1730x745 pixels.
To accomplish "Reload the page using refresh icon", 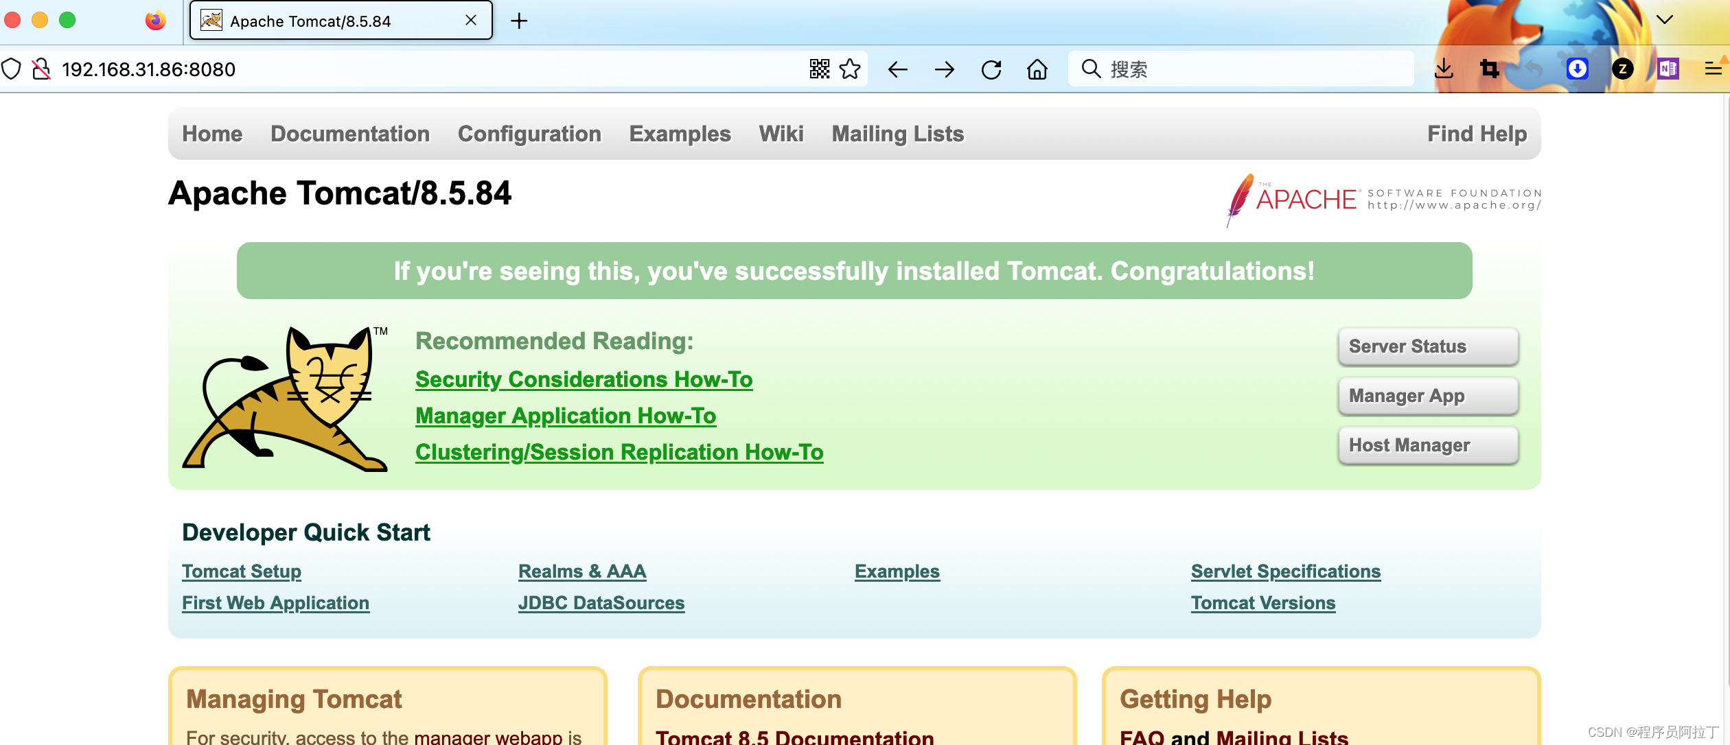I will click(x=991, y=69).
